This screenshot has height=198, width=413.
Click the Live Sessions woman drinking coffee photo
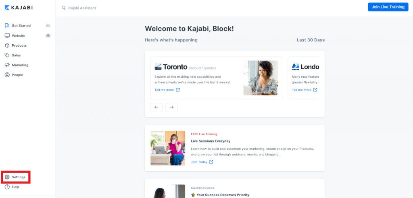(168, 148)
